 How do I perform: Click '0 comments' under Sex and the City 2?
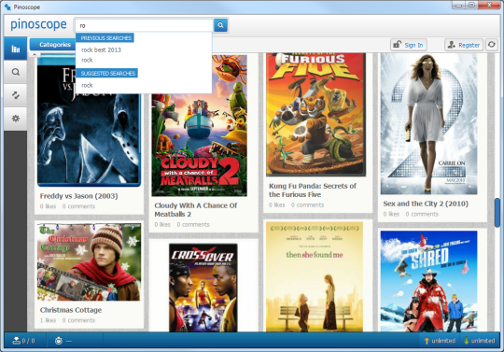[x=422, y=214]
